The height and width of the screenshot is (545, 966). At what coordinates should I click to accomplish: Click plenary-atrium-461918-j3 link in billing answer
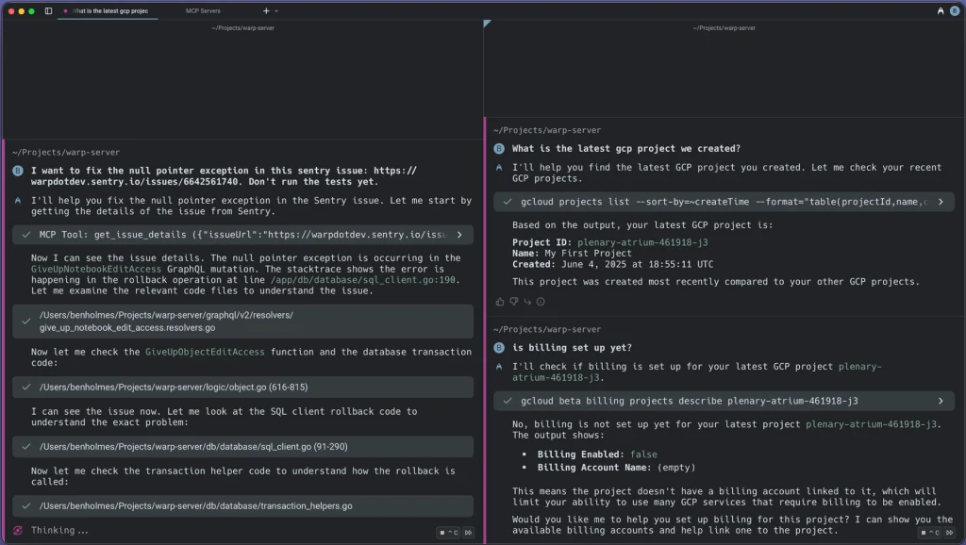[871, 424]
